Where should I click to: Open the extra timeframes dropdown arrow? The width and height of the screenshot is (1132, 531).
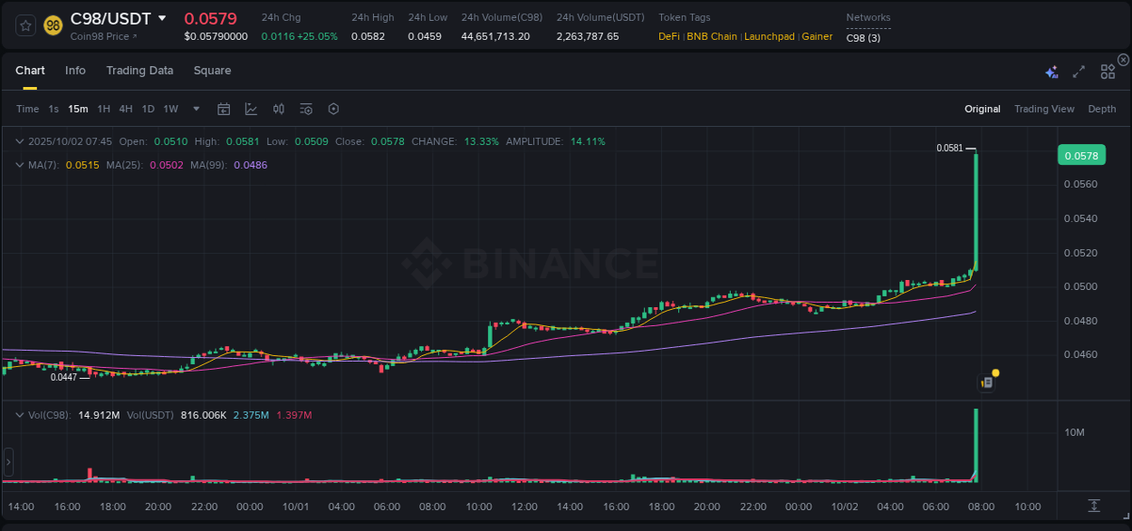click(x=195, y=108)
